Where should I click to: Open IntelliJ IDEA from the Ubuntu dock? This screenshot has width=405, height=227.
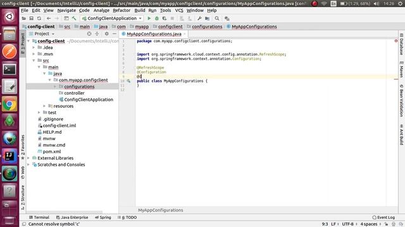click(x=9, y=156)
